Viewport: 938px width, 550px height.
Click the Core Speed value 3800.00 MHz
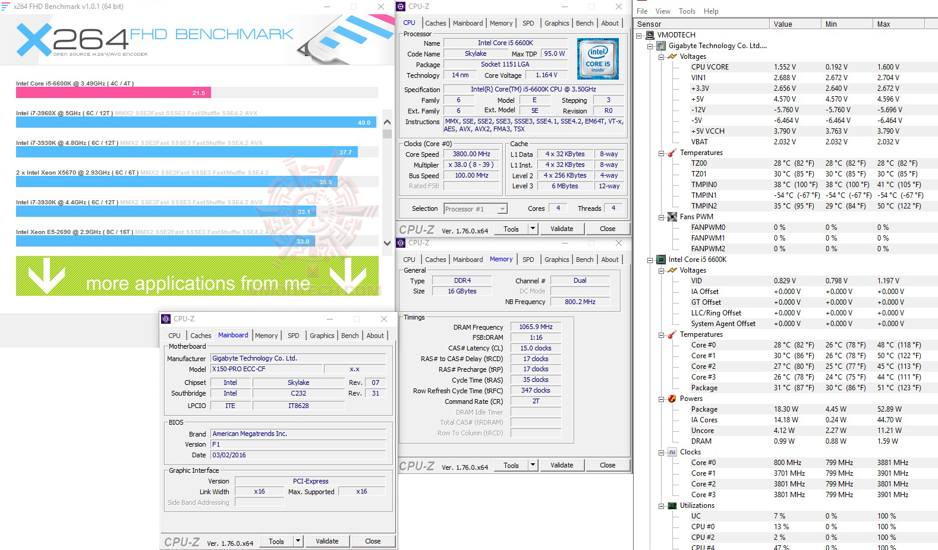(472, 154)
